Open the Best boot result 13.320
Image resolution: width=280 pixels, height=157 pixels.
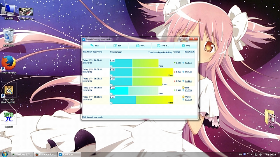(188, 90)
